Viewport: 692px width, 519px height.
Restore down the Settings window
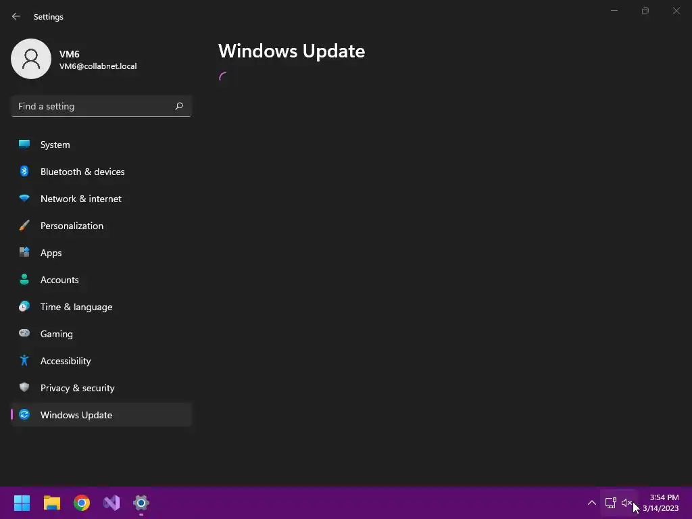645,11
